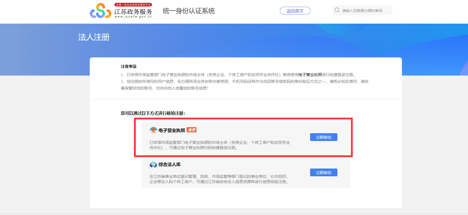Viewport: 468px width, 215px height.
Task: Click the 江苏政务服务 site name text
Action: (x=133, y=12)
